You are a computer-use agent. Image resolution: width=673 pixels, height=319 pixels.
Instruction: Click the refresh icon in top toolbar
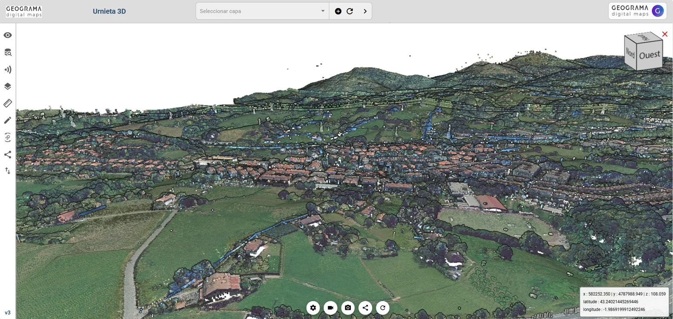click(350, 11)
